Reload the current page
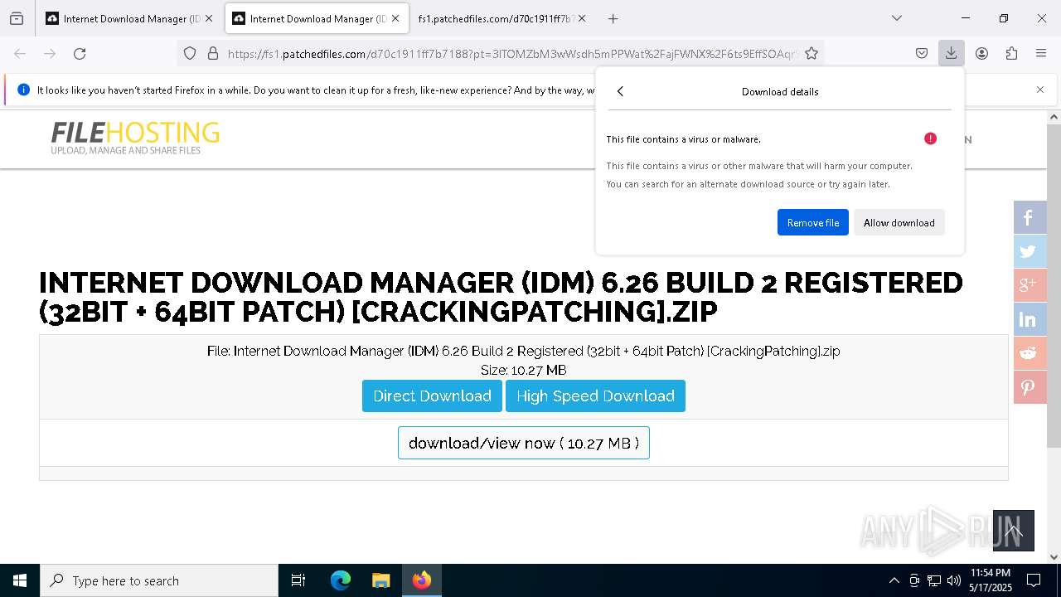 80,53
